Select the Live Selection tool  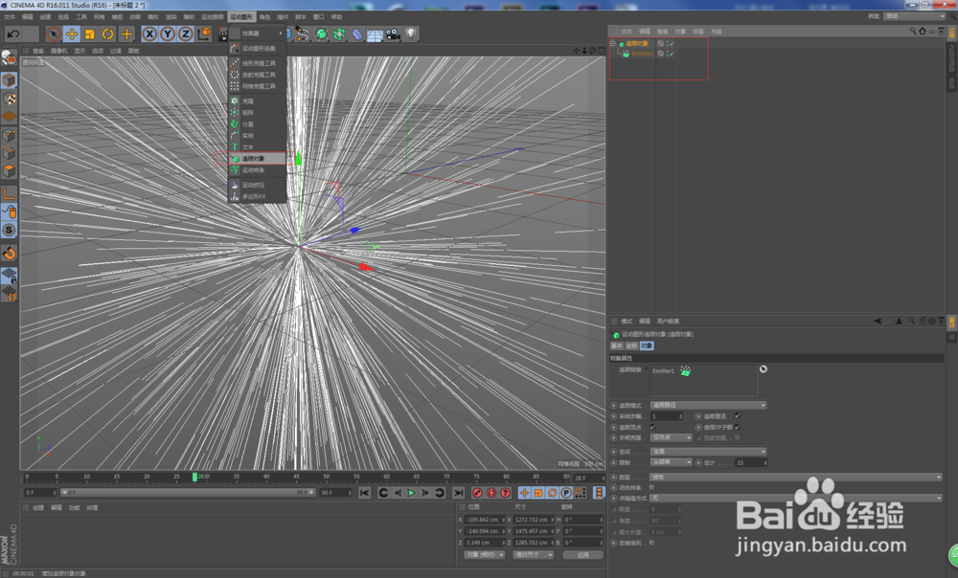point(54,34)
